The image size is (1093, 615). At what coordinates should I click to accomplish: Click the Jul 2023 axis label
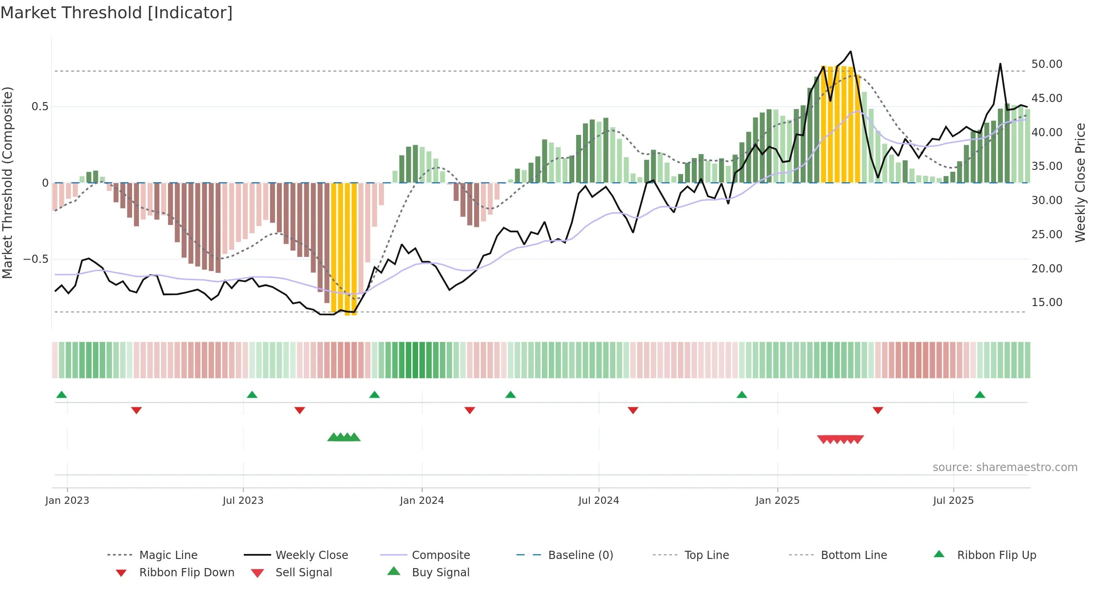(x=243, y=501)
